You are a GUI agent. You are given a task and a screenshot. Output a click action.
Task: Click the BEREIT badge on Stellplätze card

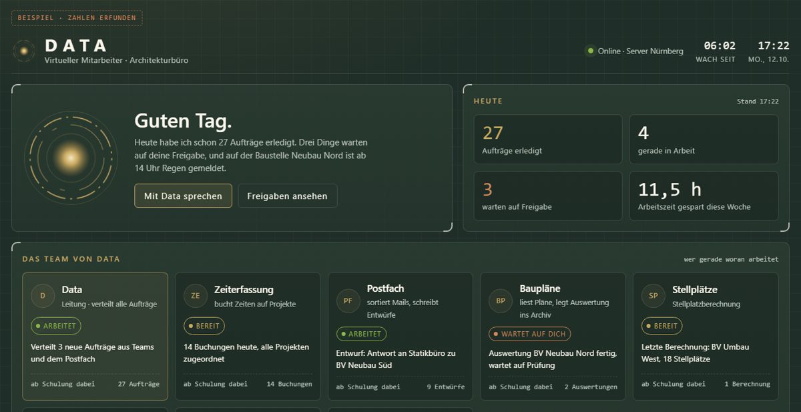coord(662,326)
